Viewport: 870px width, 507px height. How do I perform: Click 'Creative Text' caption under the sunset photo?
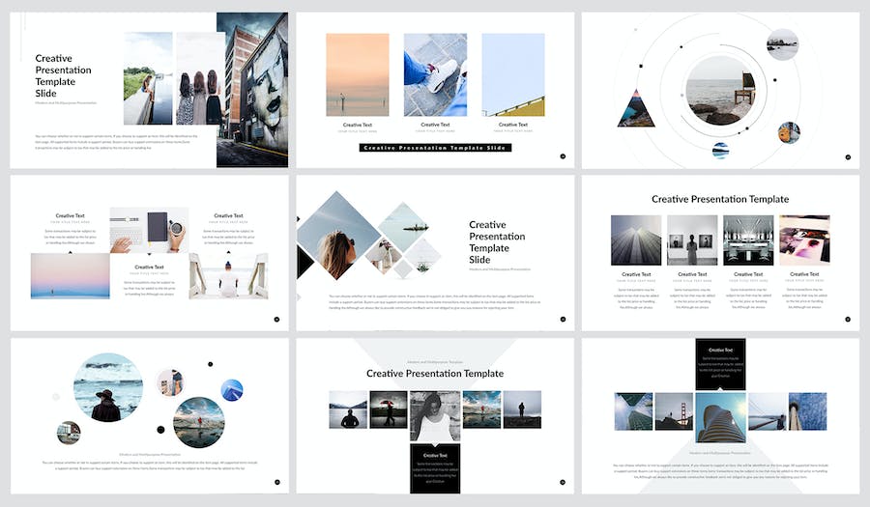click(358, 125)
